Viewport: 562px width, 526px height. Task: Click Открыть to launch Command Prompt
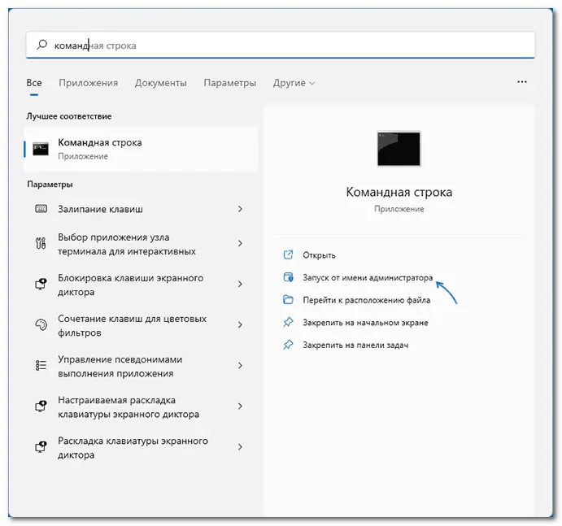click(319, 255)
